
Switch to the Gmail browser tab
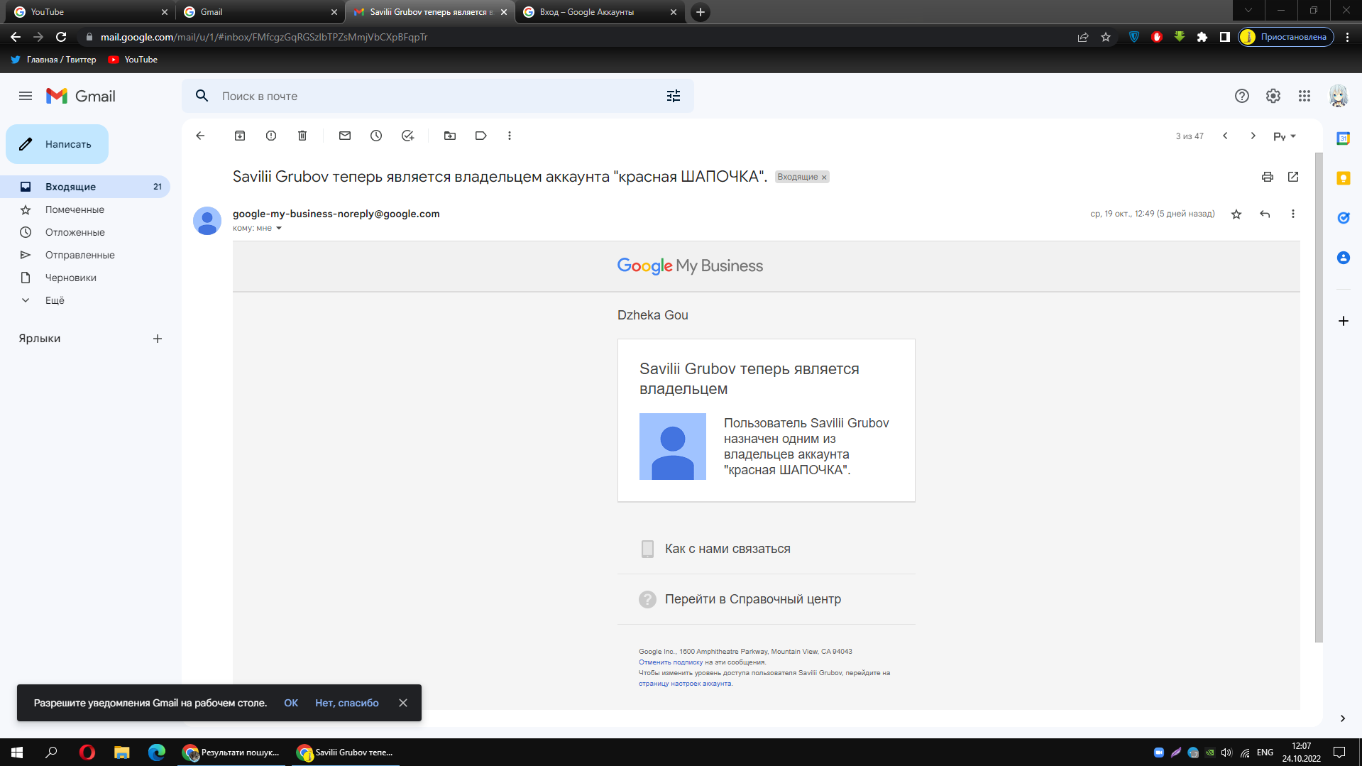[x=259, y=12]
